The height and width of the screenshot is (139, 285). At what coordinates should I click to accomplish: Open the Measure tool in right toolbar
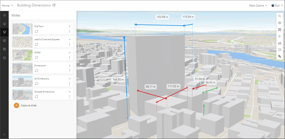(x=280, y=43)
